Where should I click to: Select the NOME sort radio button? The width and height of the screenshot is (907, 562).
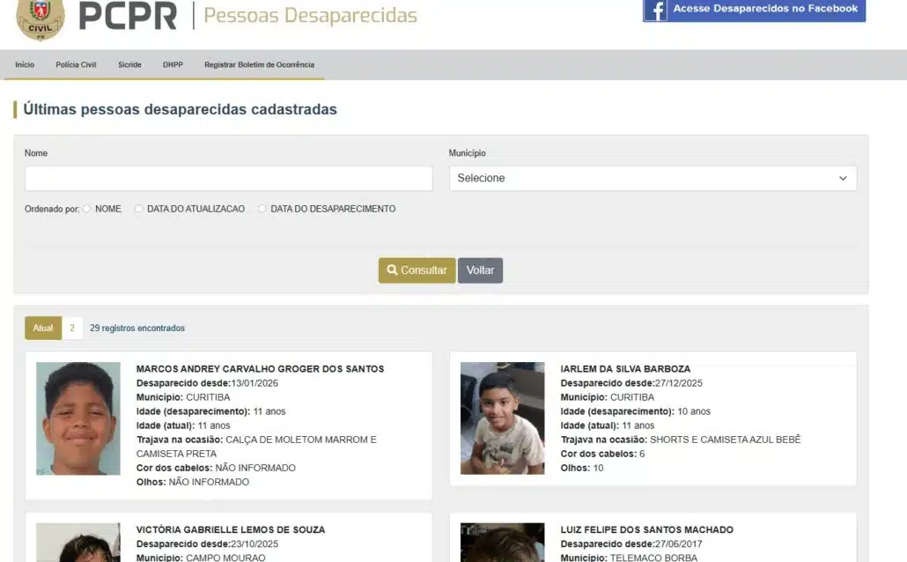click(87, 209)
